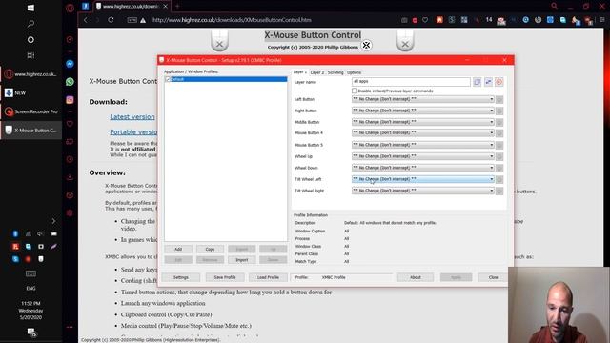Open the Opera menu logo icon
The width and height of the screenshot is (610, 343).
70,8
